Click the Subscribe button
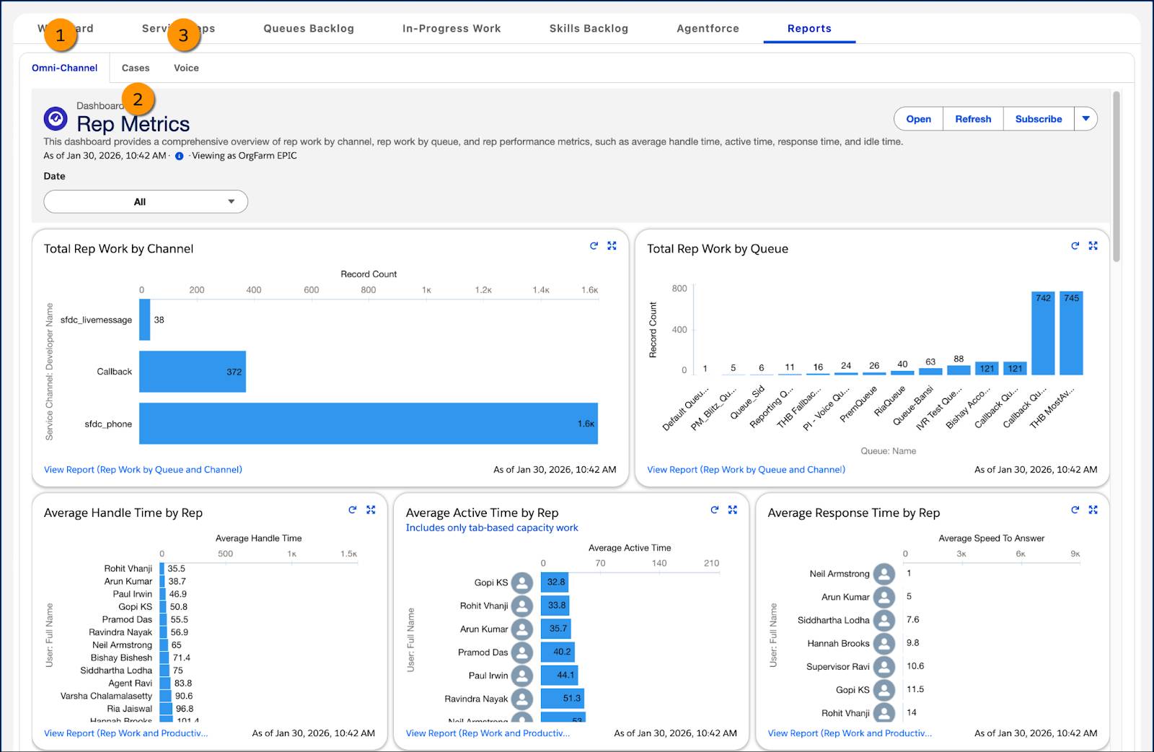Screen dimensions: 1154x752 pyautogui.click(x=1039, y=118)
